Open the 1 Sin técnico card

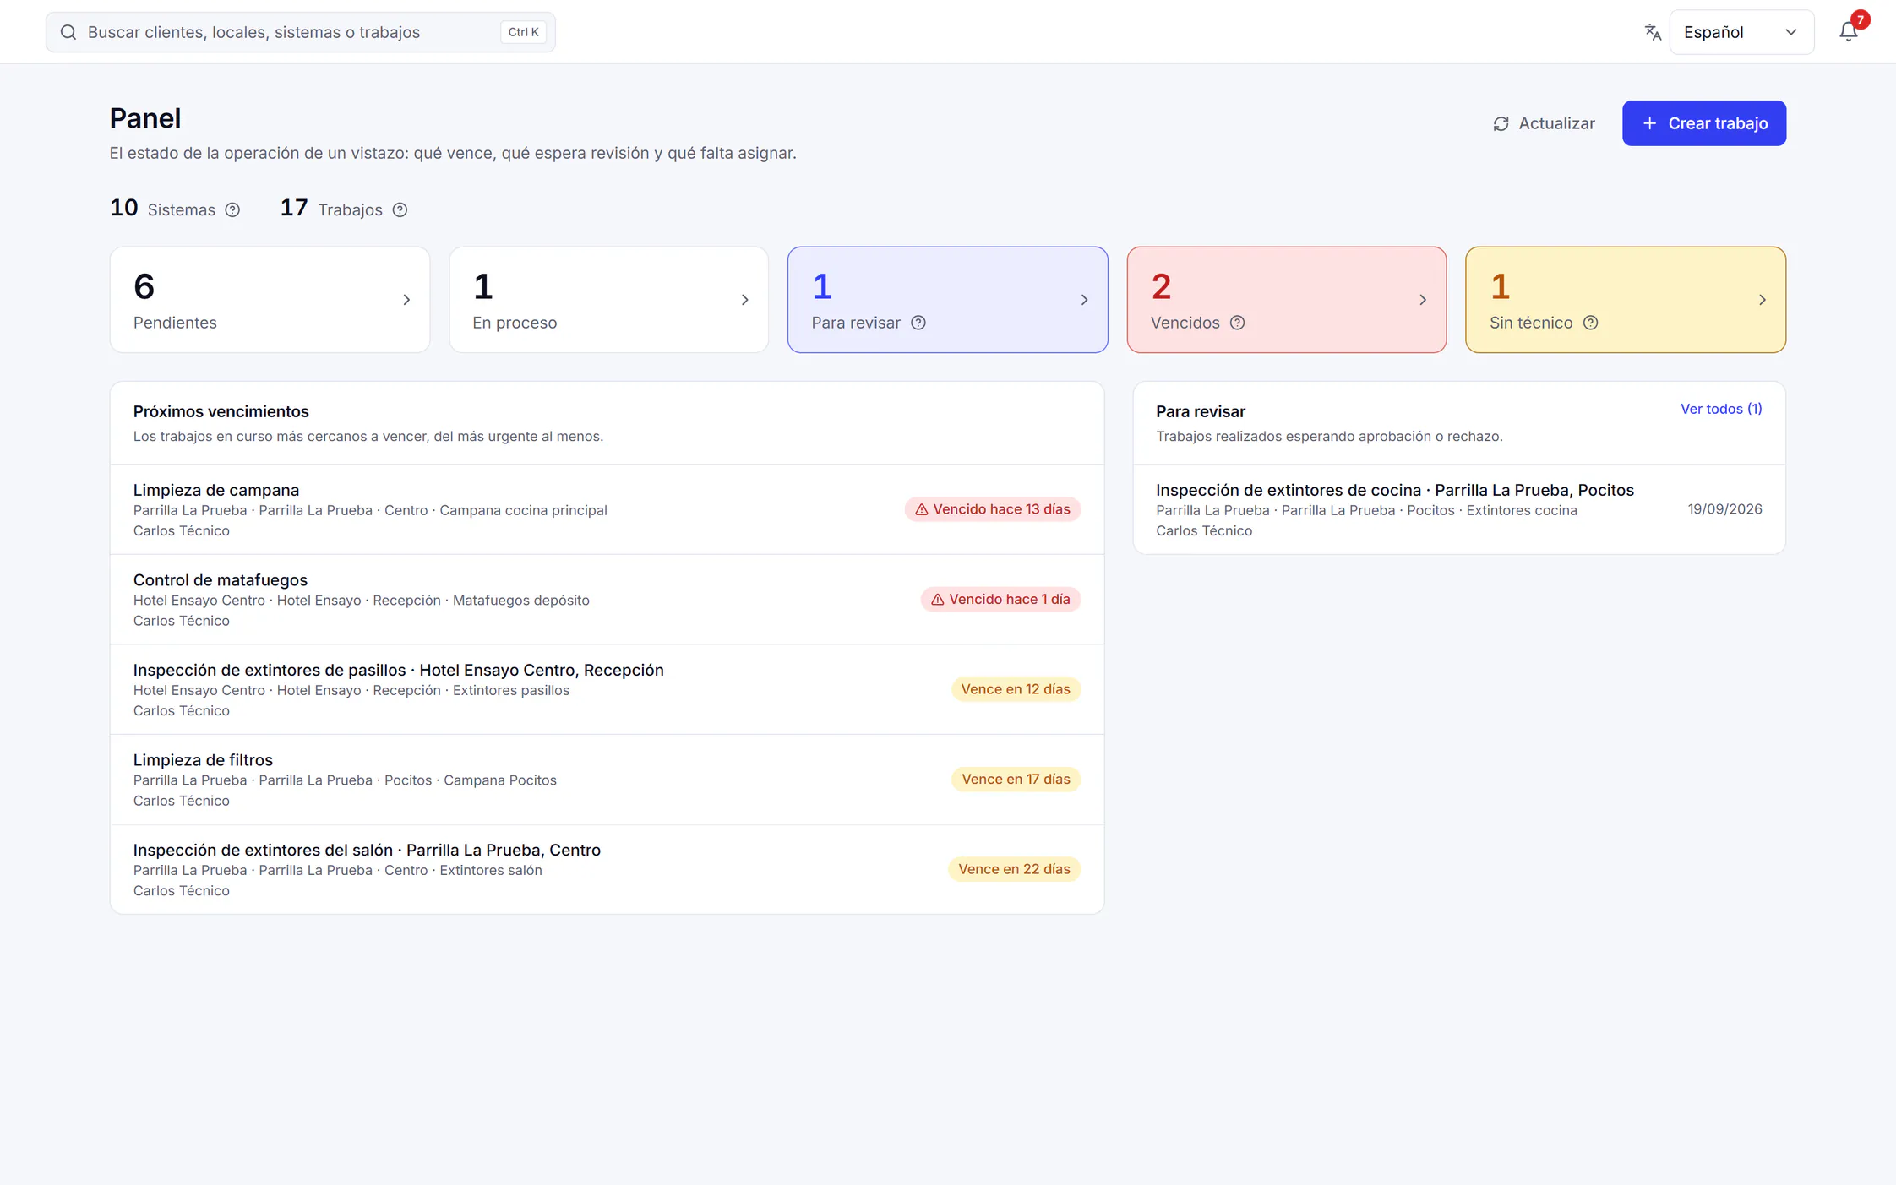1626,300
